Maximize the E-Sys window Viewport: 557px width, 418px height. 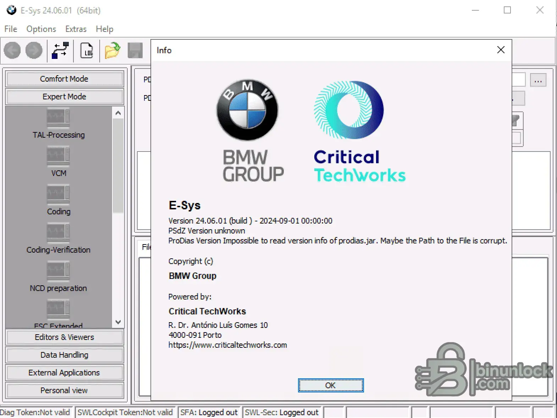tap(507, 10)
